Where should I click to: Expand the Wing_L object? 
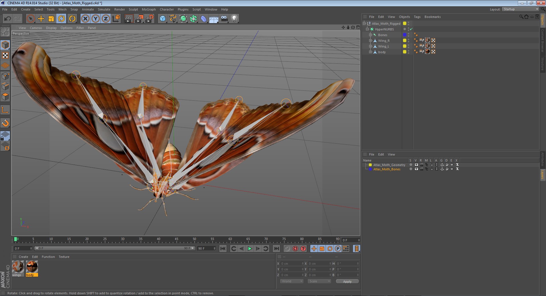click(x=370, y=46)
